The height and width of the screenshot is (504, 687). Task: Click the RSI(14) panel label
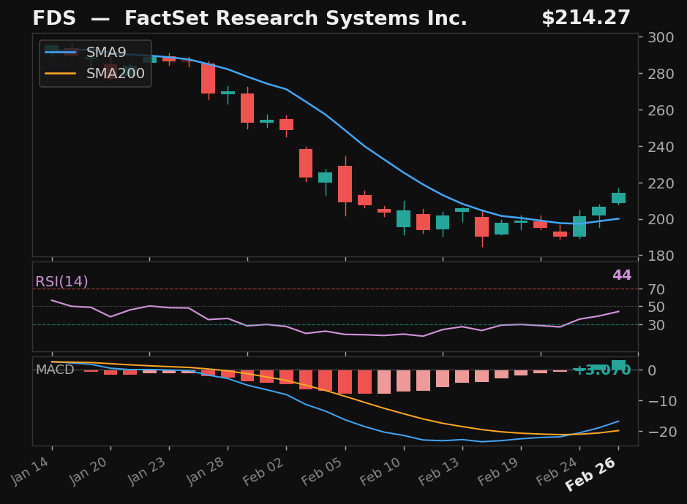tap(61, 281)
